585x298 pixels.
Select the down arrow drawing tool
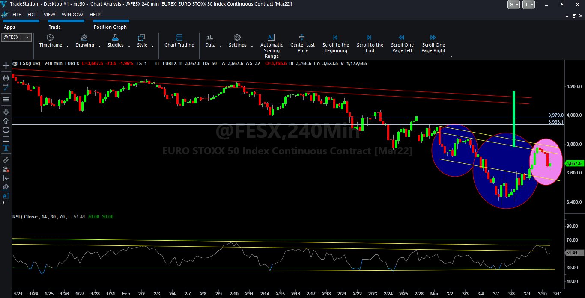pyautogui.click(x=6, y=112)
